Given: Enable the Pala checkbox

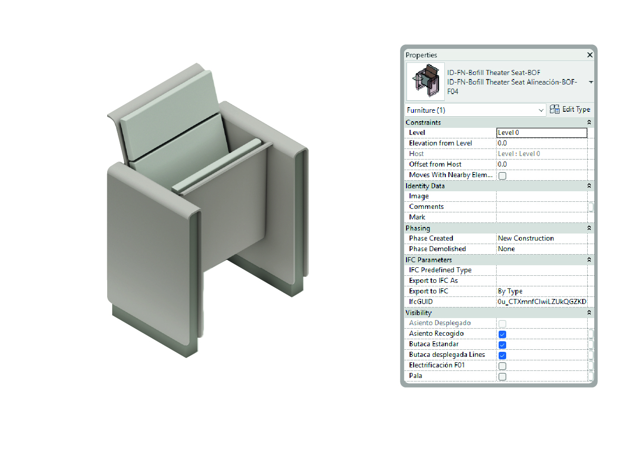Looking at the screenshot, I should coord(502,376).
